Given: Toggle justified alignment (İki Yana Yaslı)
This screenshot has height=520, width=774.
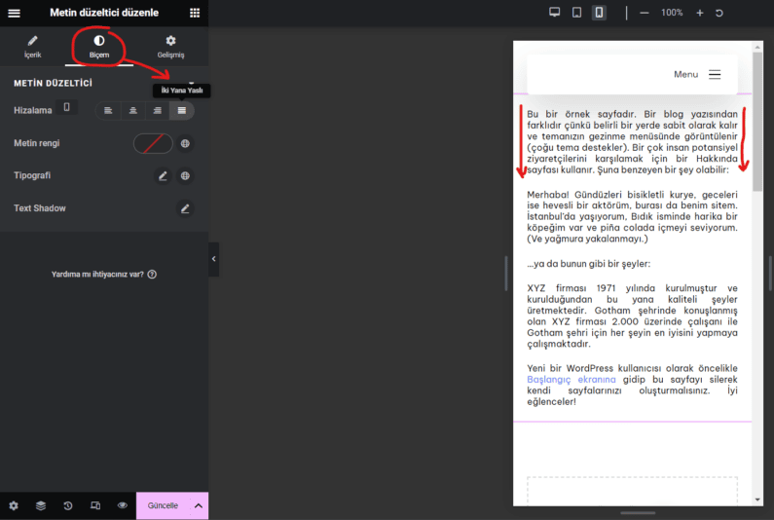Looking at the screenshot, I should 181,111.
